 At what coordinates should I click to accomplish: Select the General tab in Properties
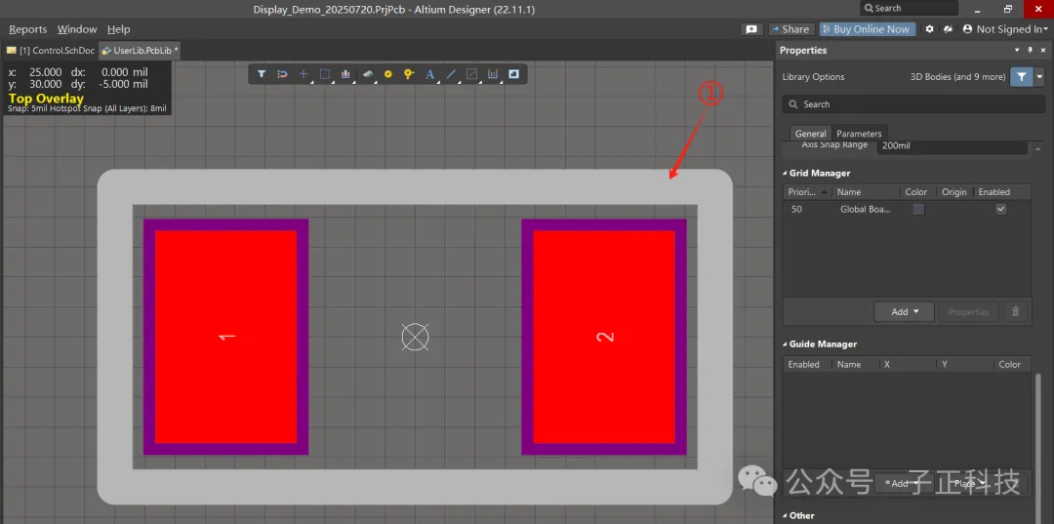coord(810,134)
